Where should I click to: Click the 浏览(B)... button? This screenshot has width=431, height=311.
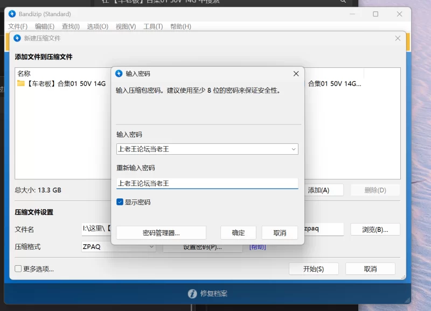click(375, 229)
